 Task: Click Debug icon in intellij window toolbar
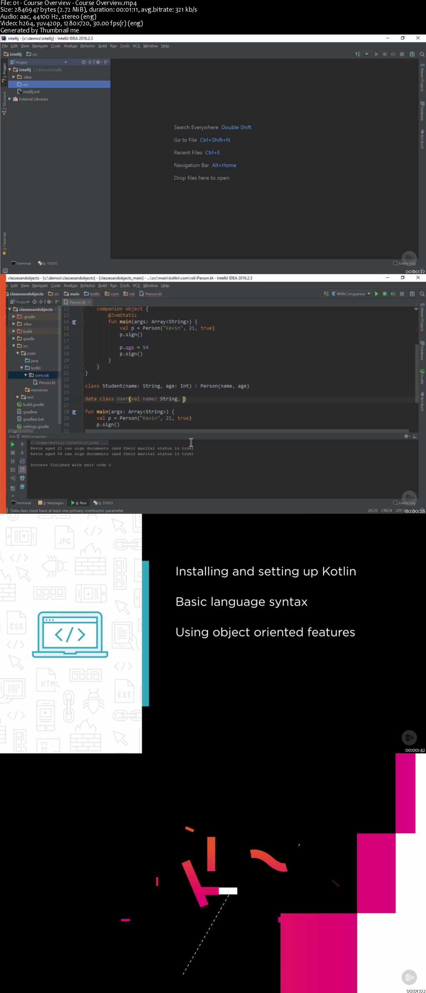385,54
